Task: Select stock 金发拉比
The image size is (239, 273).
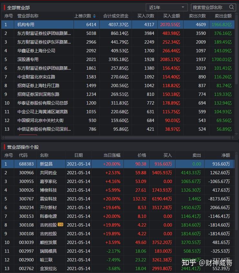Action: click(48, 268)
